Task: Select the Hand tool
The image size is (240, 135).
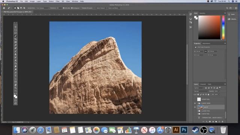Action: pyautogui.click(x=15, y=85)
